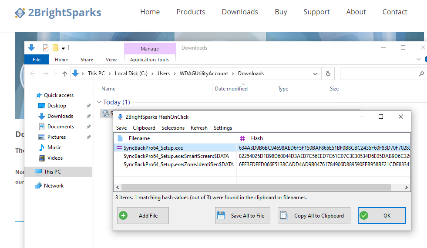
Task: Open the Home page on the website
Action: 150,12
